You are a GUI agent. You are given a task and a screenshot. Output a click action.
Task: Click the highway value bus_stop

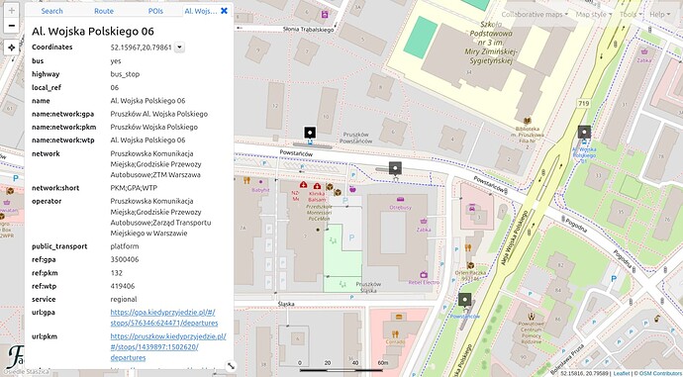click(125, 74)
